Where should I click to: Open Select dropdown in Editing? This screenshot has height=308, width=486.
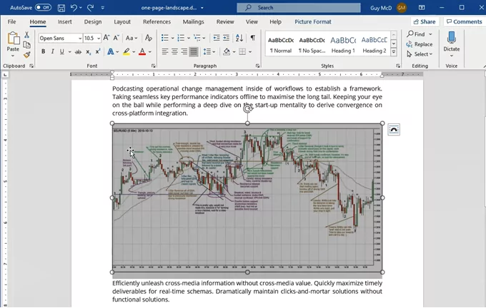pos(420,54)
